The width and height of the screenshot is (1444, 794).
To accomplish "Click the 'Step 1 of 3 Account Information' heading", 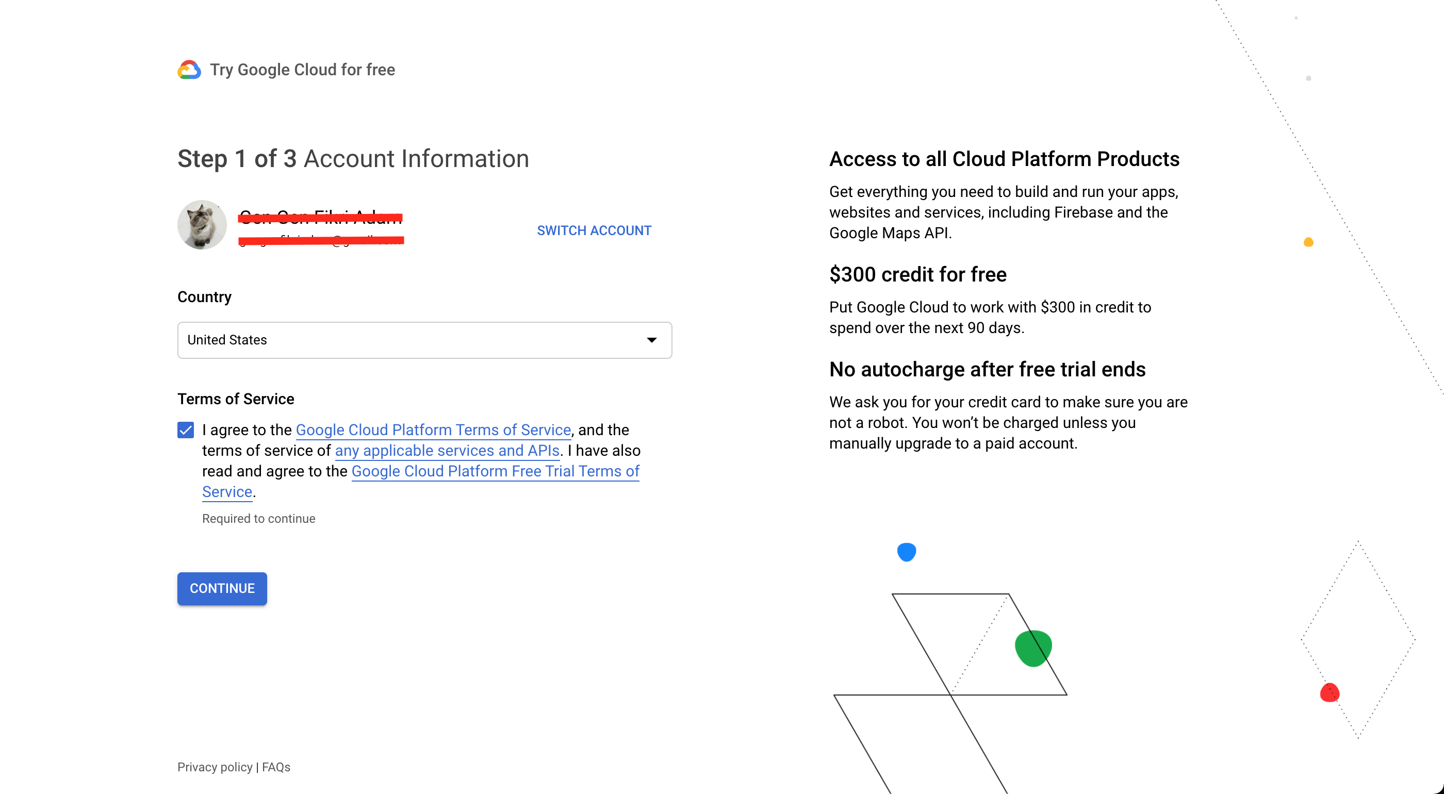I will (x=353, y=159).
